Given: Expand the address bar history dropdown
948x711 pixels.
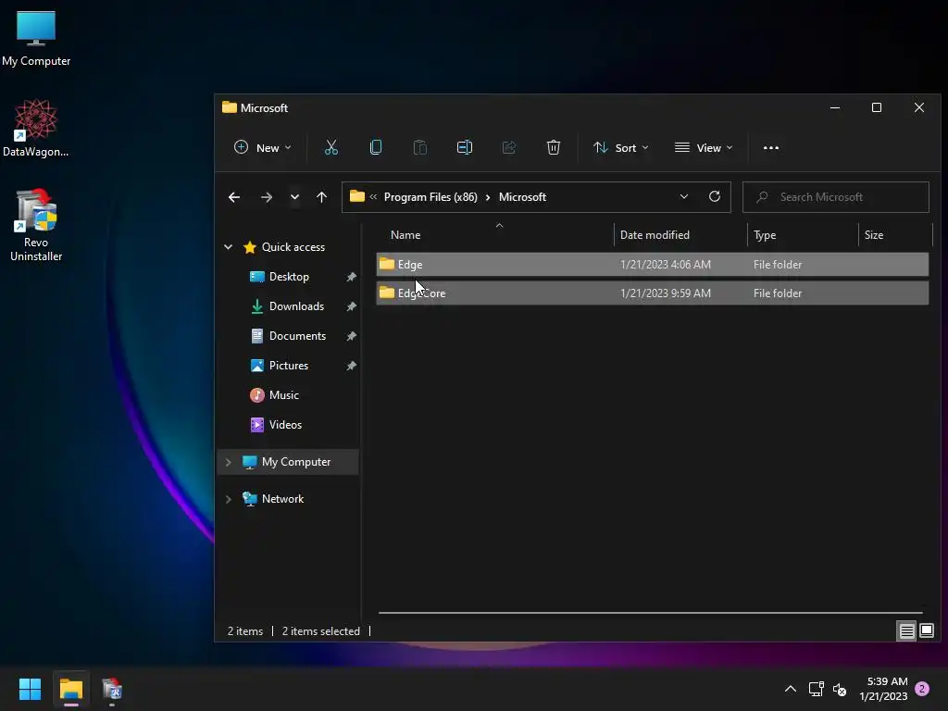Looking at the screenshot, I should click(x=684, y=196).
